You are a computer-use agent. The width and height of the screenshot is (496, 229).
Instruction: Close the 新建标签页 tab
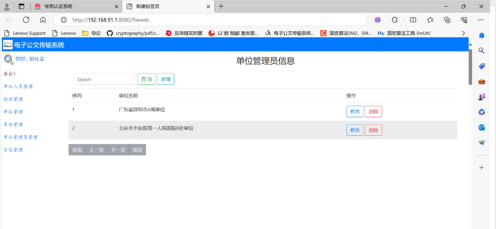[x=208, y=7]
